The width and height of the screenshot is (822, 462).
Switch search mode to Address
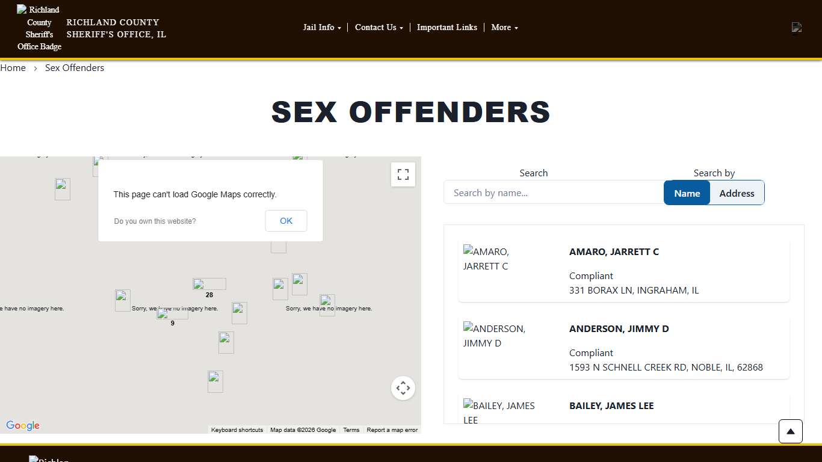click(x=737, y=192)
